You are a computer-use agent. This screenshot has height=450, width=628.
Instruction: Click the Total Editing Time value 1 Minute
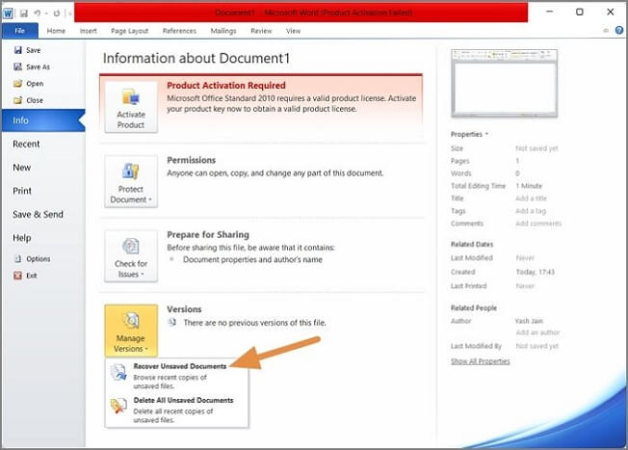tap(529, 186)
